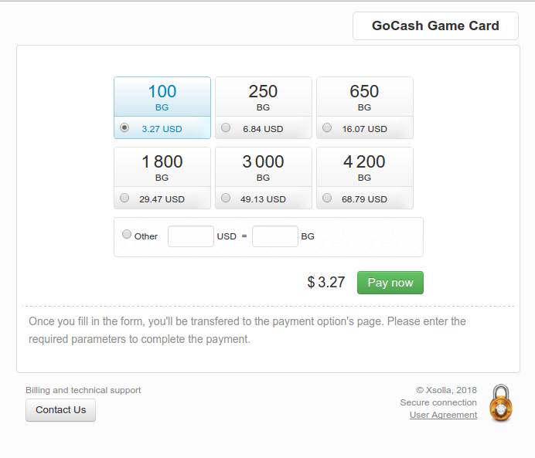Image resolution: width=535 pixels, height=458 pixels.
Task: Click the green Pay now button
Action: [390, 283]
